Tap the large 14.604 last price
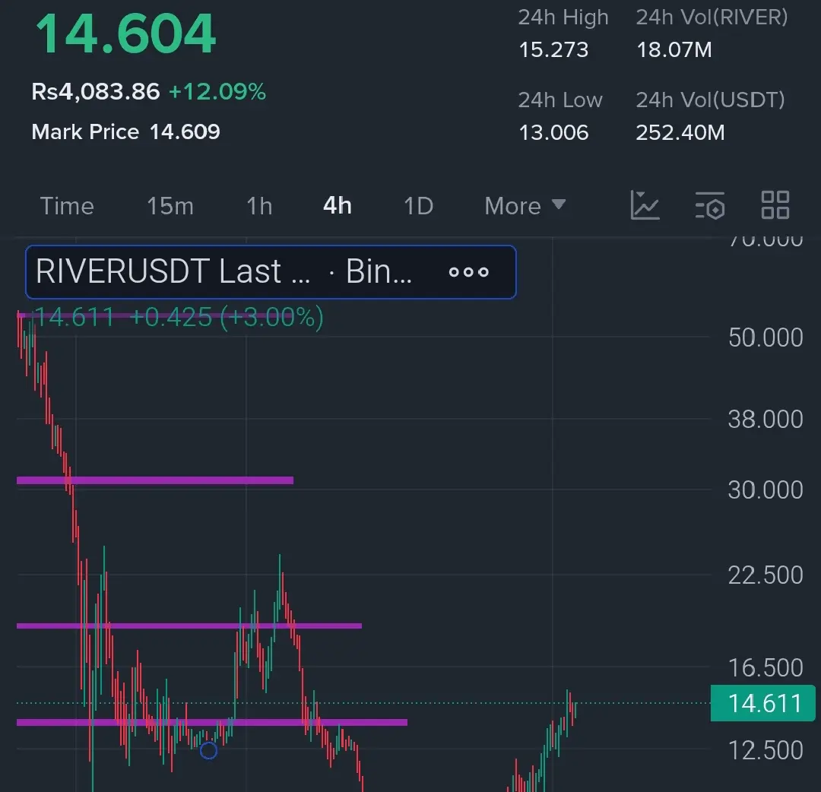This screenshot has width=821, height=792. click(x=125, y=34)
